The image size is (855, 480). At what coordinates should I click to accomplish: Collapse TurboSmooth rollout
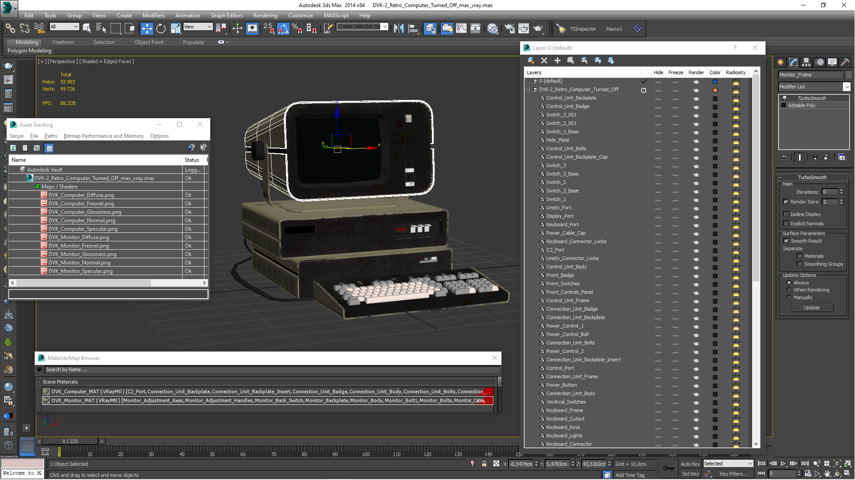tap(780, 177)
